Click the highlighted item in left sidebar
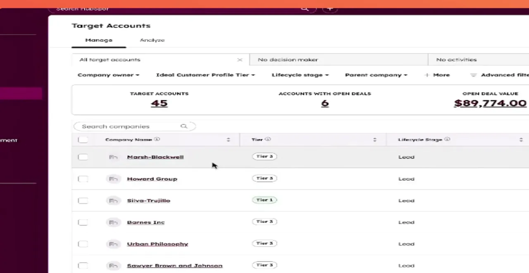 pos(21,93)
